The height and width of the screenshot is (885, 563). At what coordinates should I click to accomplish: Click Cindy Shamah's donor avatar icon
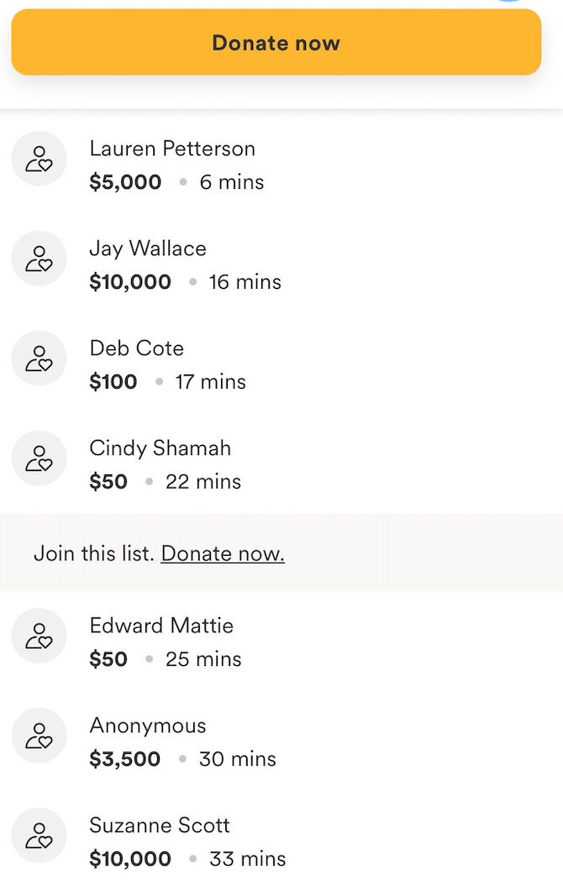point(39,458)
